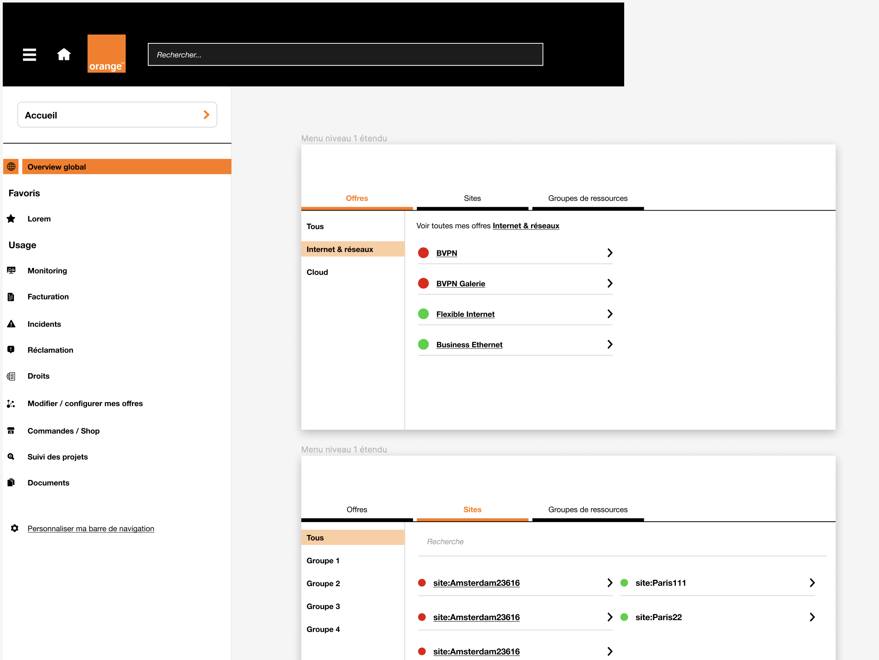Image resolution: width=879 pixels, height=660 pixels.
Task: Click the red status dot beside BVPN
Action: pos(423,253)
